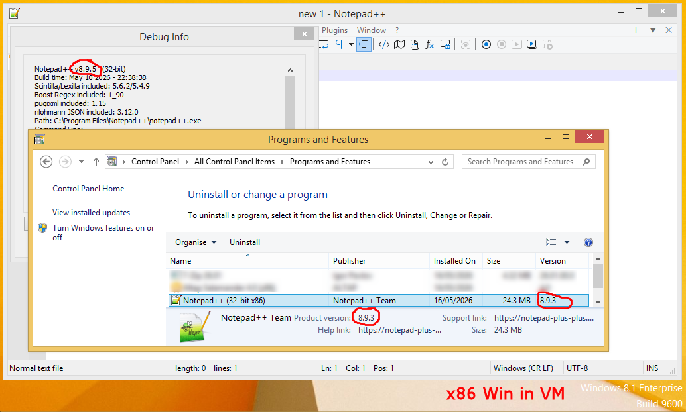Click the plus icon to add a new tab
Screen dimensions: 686x412
(636, 30)
